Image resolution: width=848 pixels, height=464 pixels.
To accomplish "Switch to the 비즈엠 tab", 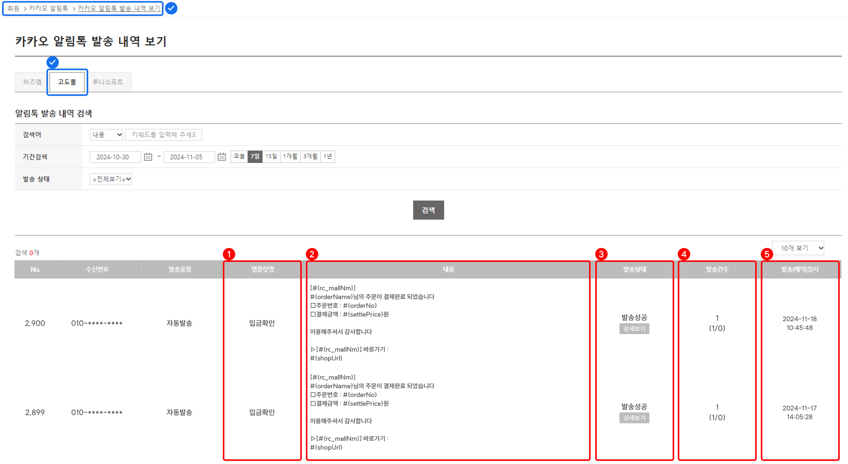I will click(x=32, y=82).
